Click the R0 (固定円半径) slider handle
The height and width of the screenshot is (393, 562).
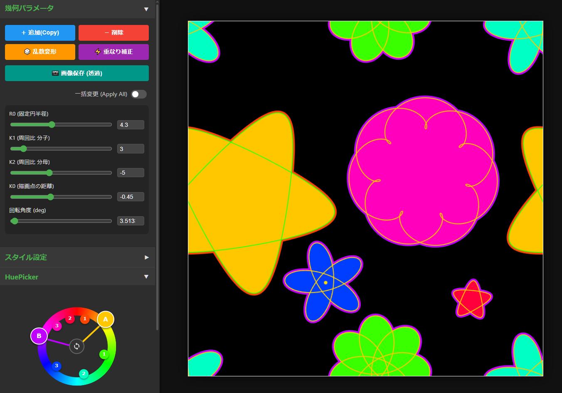tap(52, 125)
